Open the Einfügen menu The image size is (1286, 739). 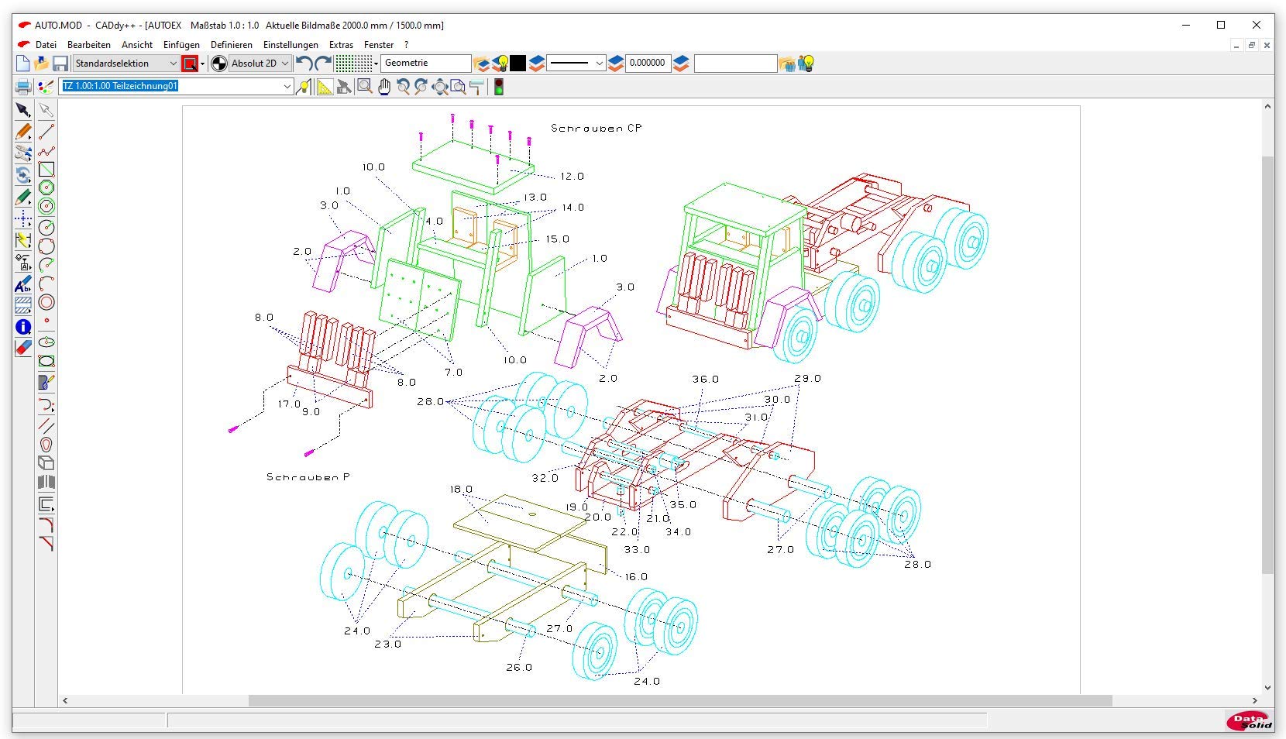pyautogui.click(x=181, y=45)
